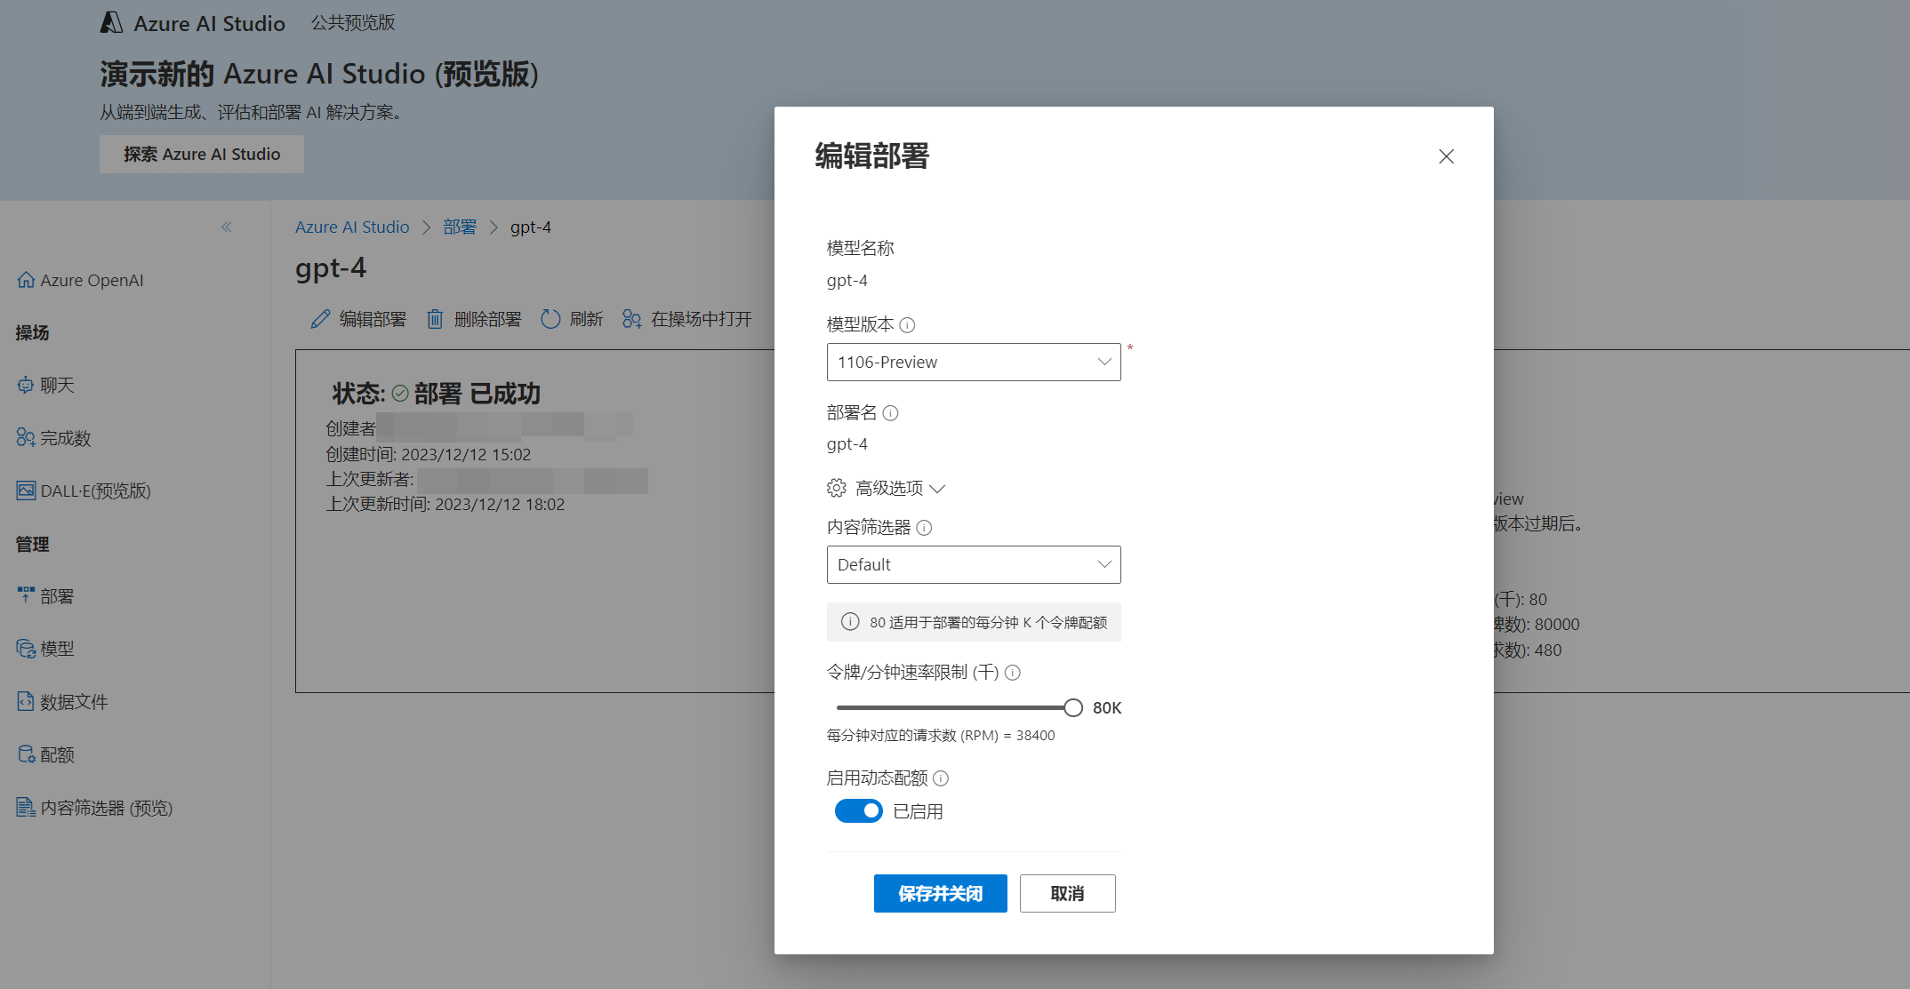Click the 取消 button
Image resolution: width=1910 pixels, height=989 pixels.
point(1067,893)
